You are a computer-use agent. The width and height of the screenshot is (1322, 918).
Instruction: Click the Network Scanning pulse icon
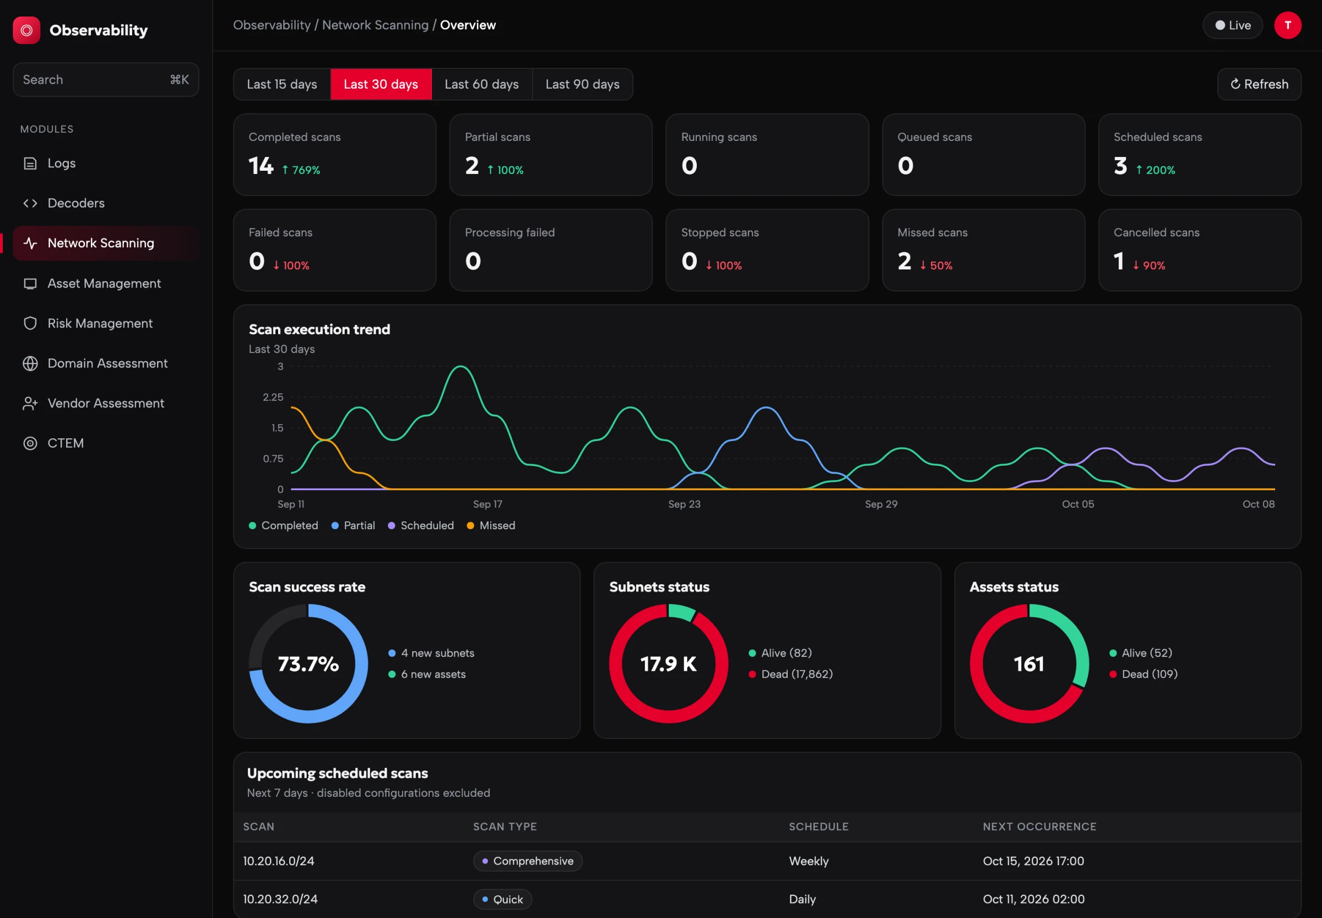30,243
